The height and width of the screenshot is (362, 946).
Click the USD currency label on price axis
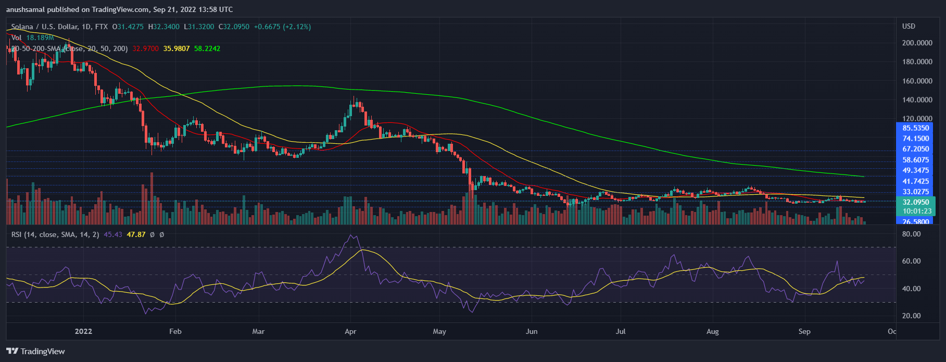pos(909,26)
